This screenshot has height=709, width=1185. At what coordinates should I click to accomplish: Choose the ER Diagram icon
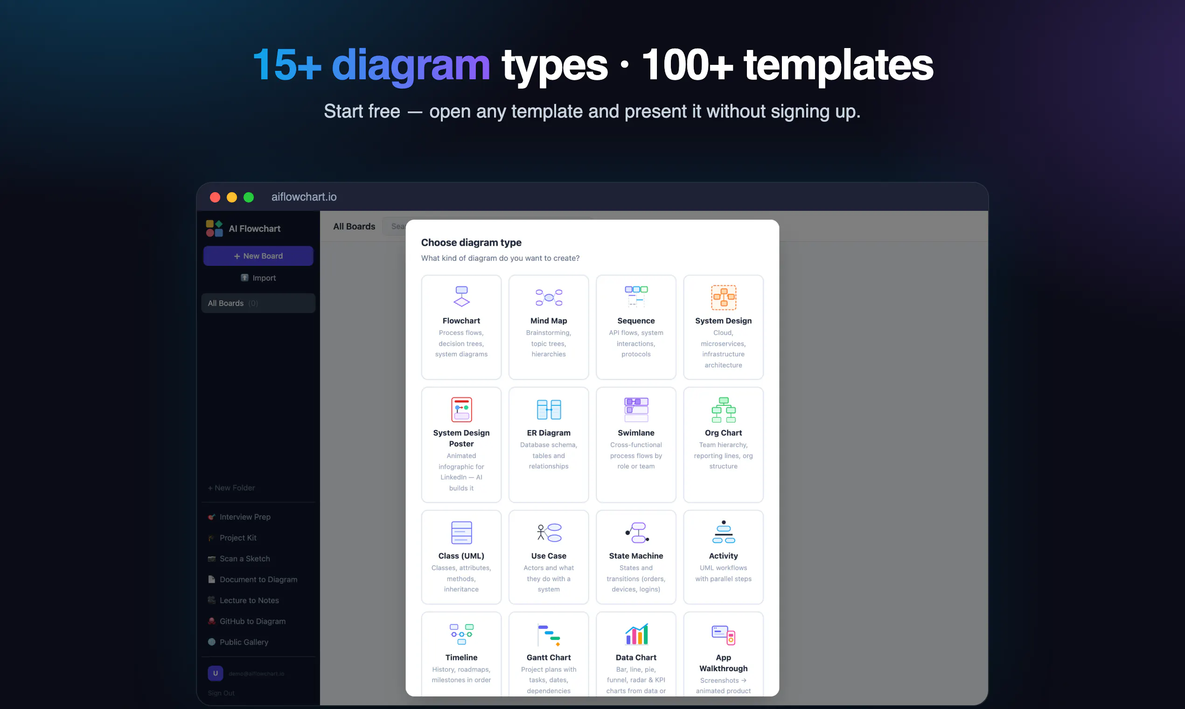549,410
